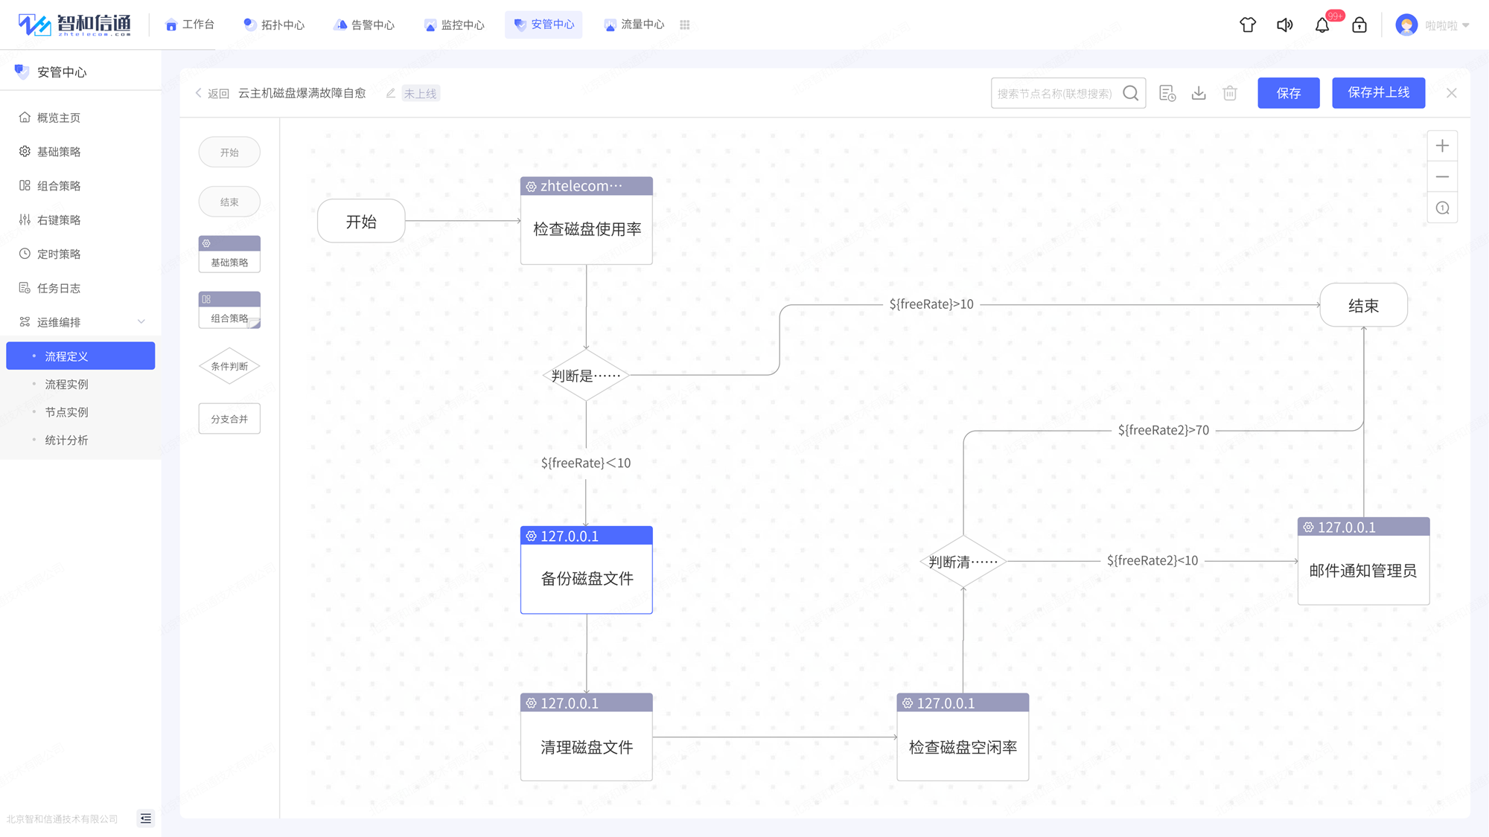1489x837 pixels.
Task: Collapse the 运维编排 menu chevron
Action: click(141, 322)
